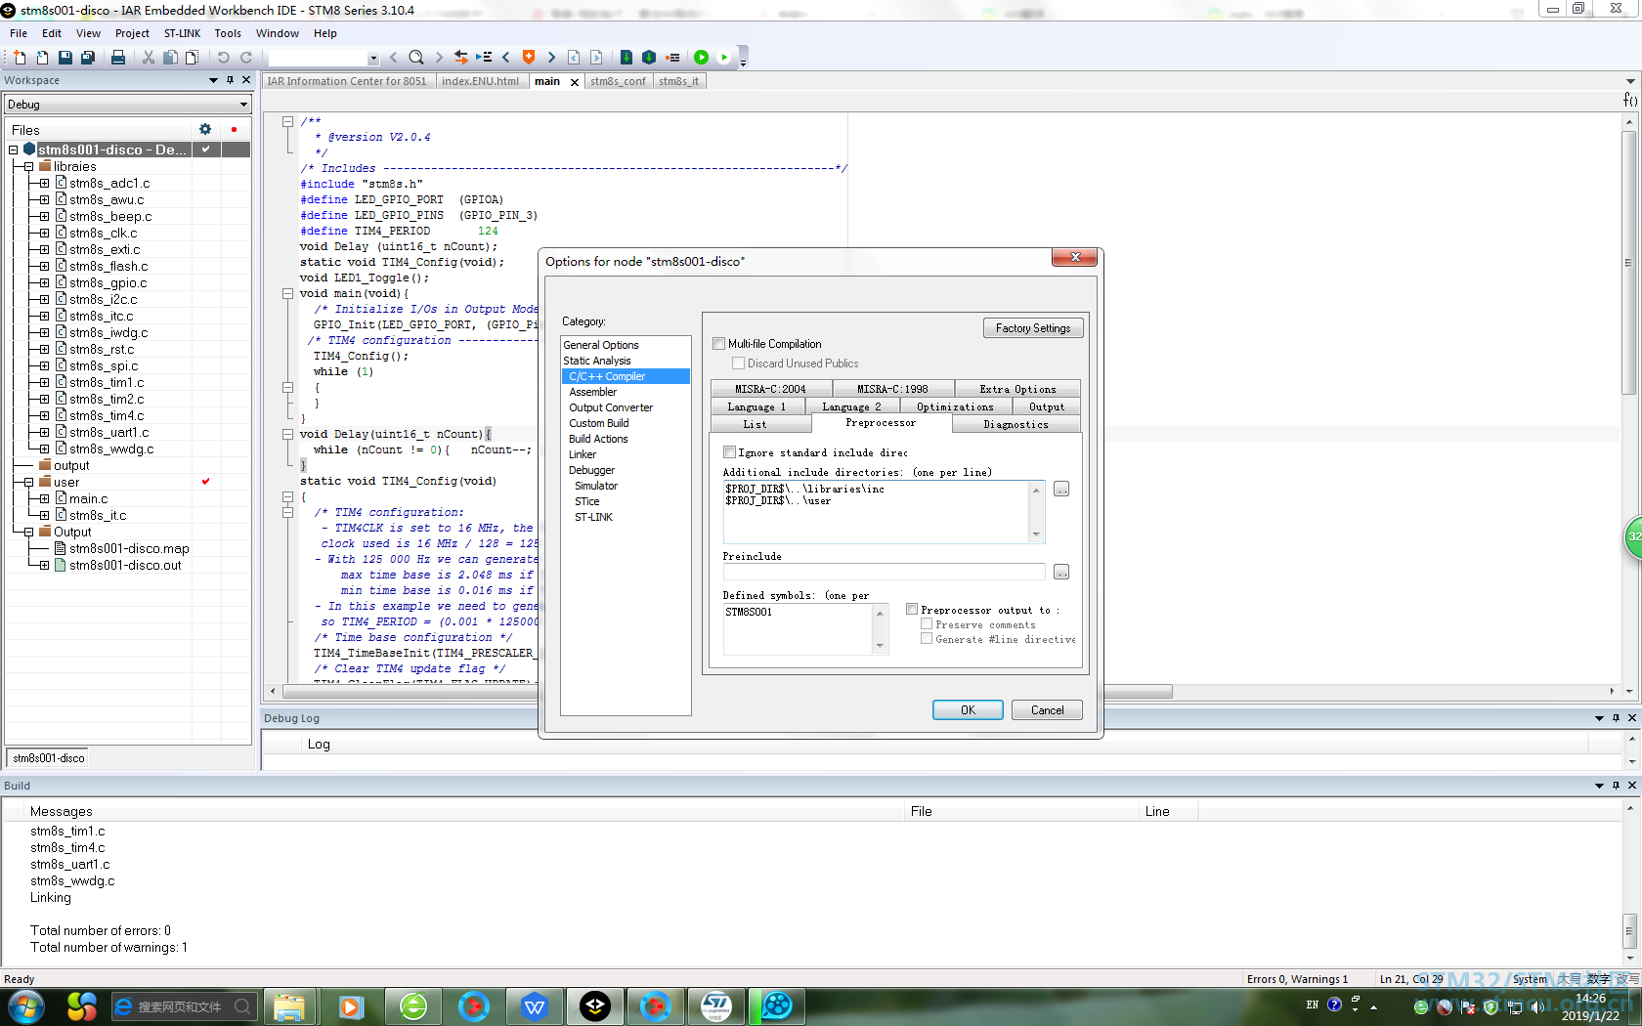Open the Windows Start menu

pos(25,1005)
